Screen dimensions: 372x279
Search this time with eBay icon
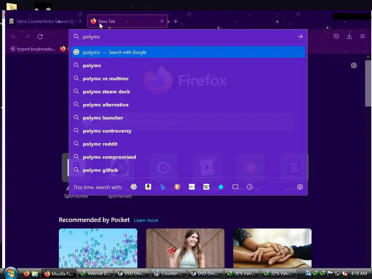[192, 187]
